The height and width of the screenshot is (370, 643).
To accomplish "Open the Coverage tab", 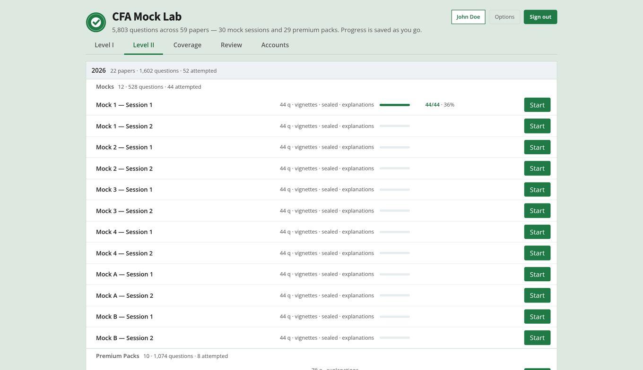I will (187, 45).
